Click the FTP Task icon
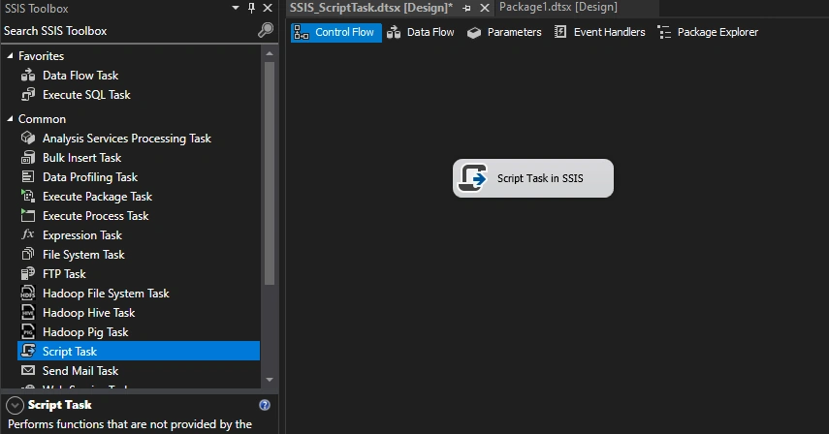Viewport: 829px width, 434px height. [x=28, y=274]
